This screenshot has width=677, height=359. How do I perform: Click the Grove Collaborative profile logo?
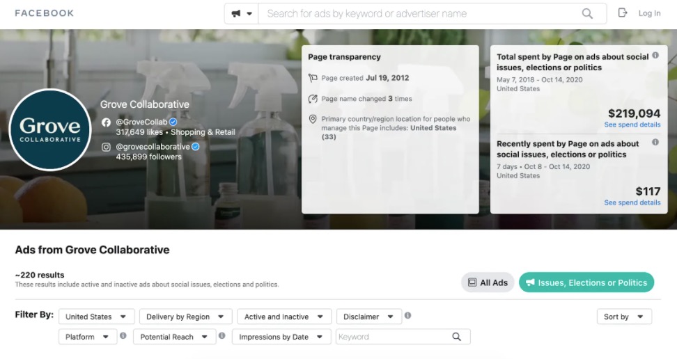(50, 130)
